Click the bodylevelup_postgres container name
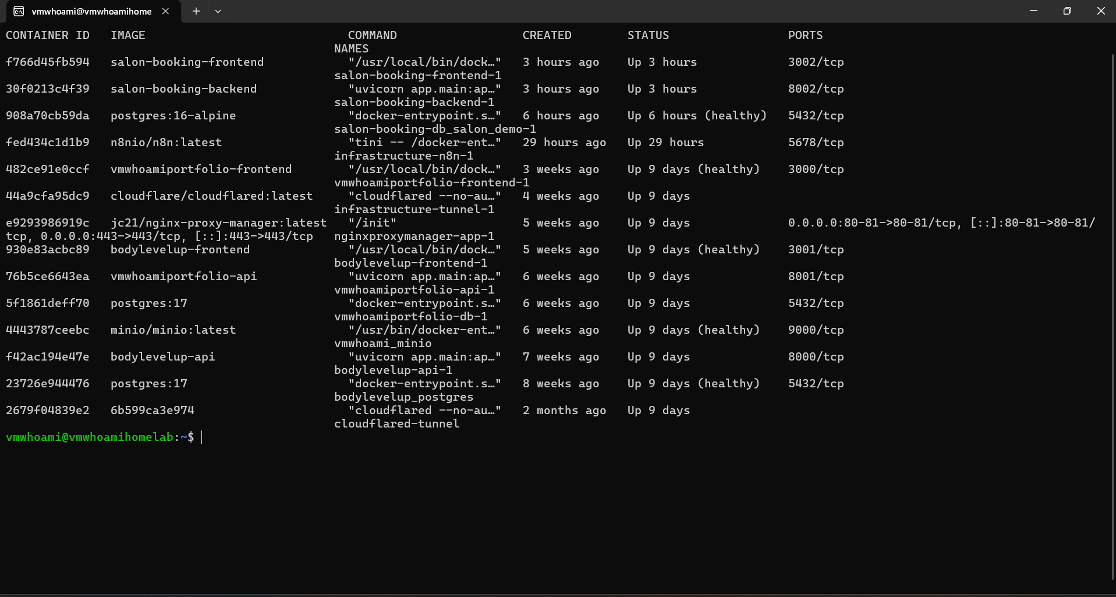 click(403, 397)
